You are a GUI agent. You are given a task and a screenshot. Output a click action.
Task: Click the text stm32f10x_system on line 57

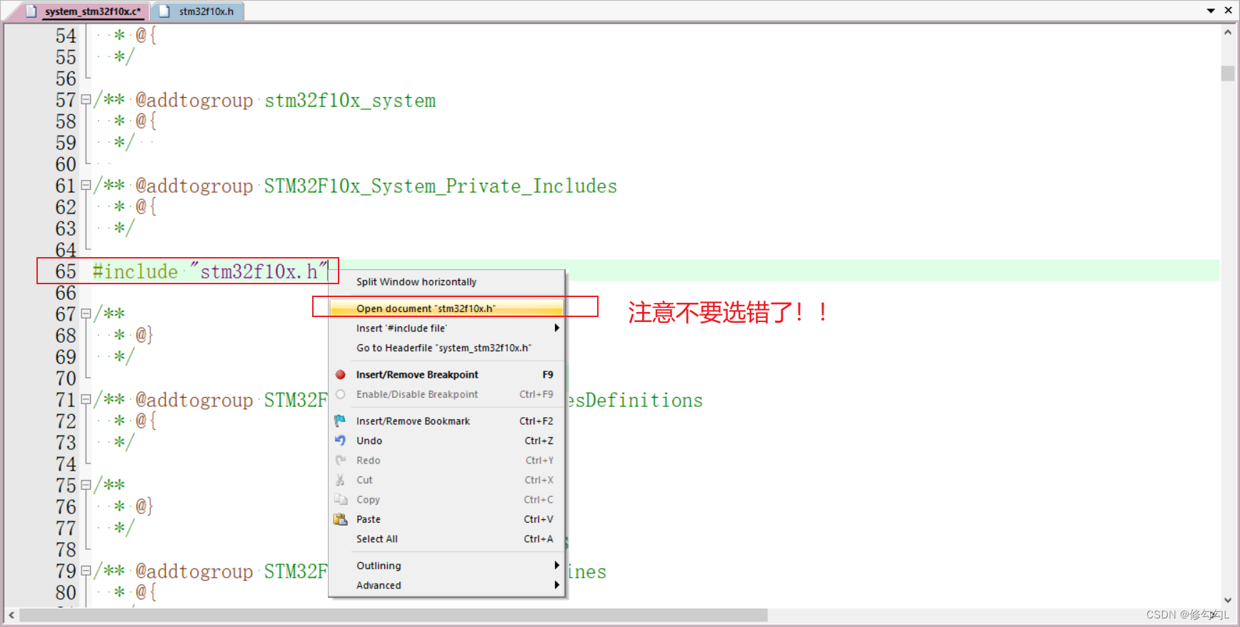point(350,101)
